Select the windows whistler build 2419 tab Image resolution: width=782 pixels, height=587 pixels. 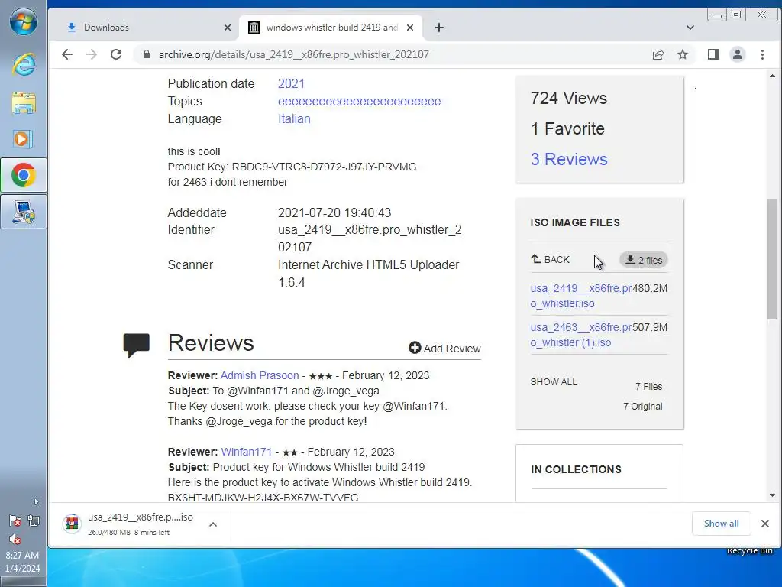pyautogui.click(x=331, y=28)
